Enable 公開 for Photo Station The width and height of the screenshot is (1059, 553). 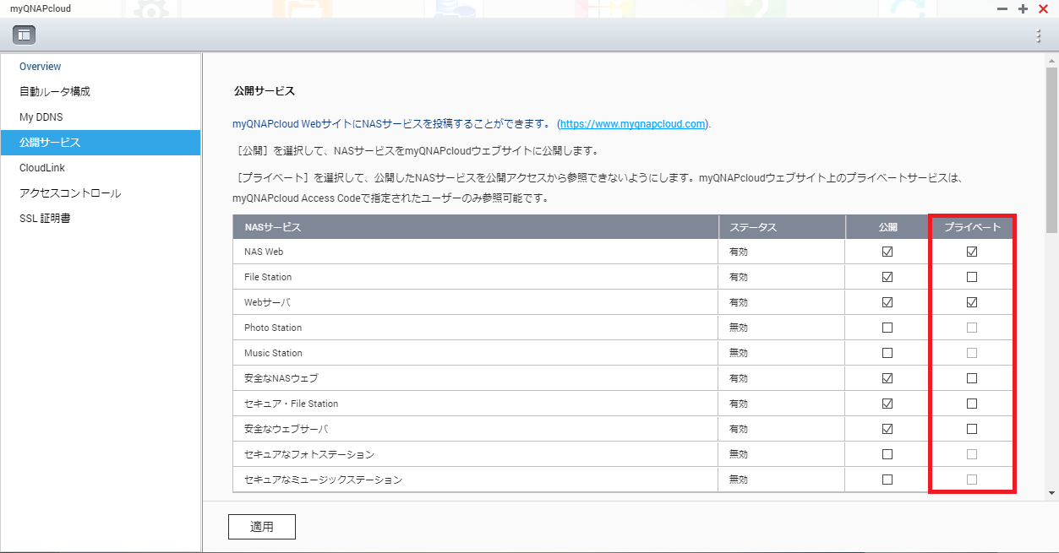887,328
